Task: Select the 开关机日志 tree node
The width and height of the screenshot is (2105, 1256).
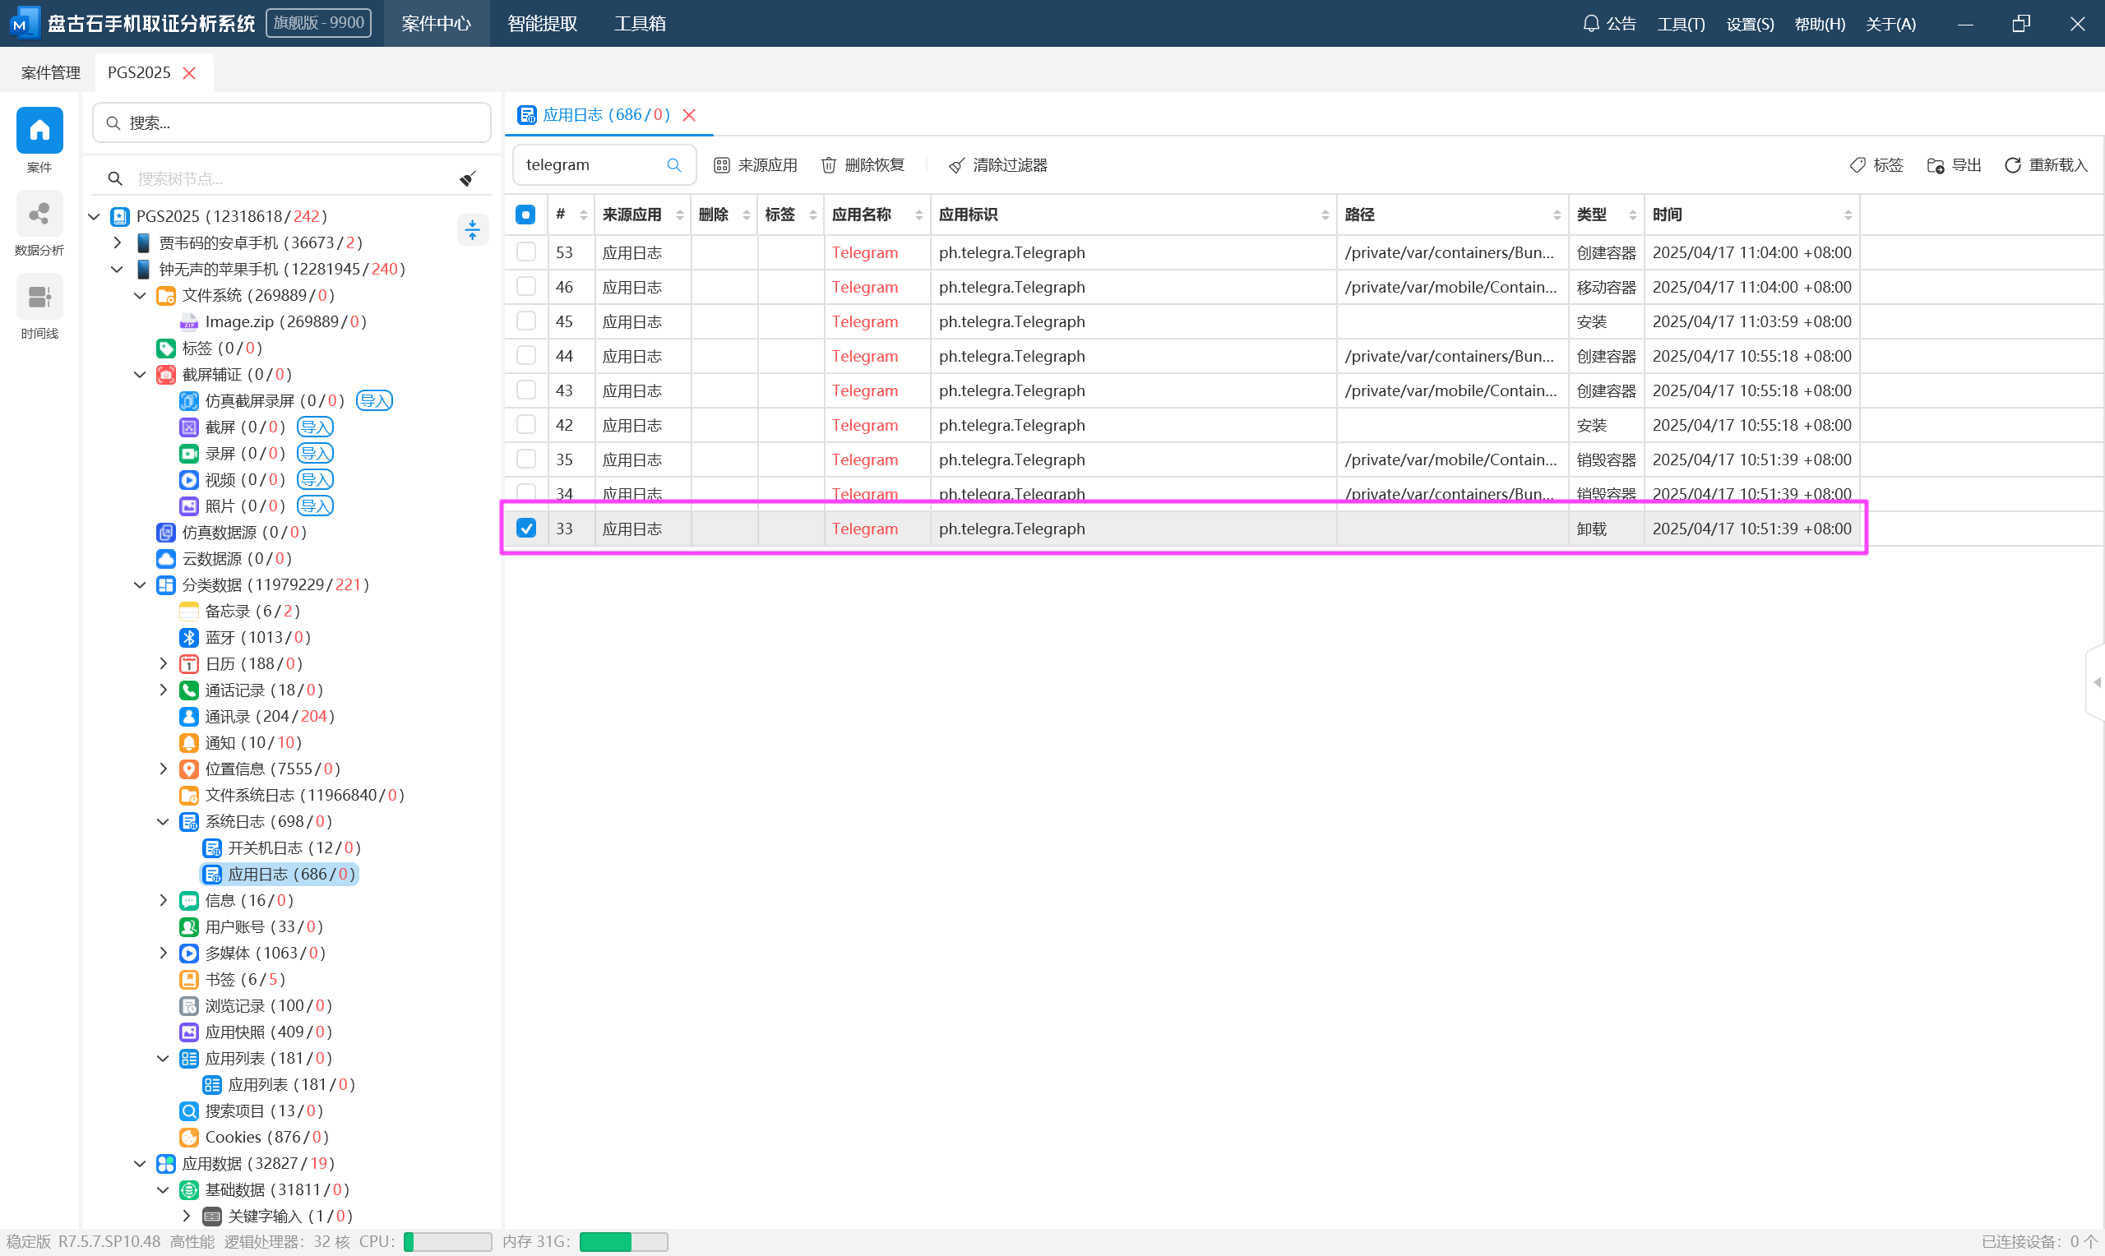Action: [282, 847]
